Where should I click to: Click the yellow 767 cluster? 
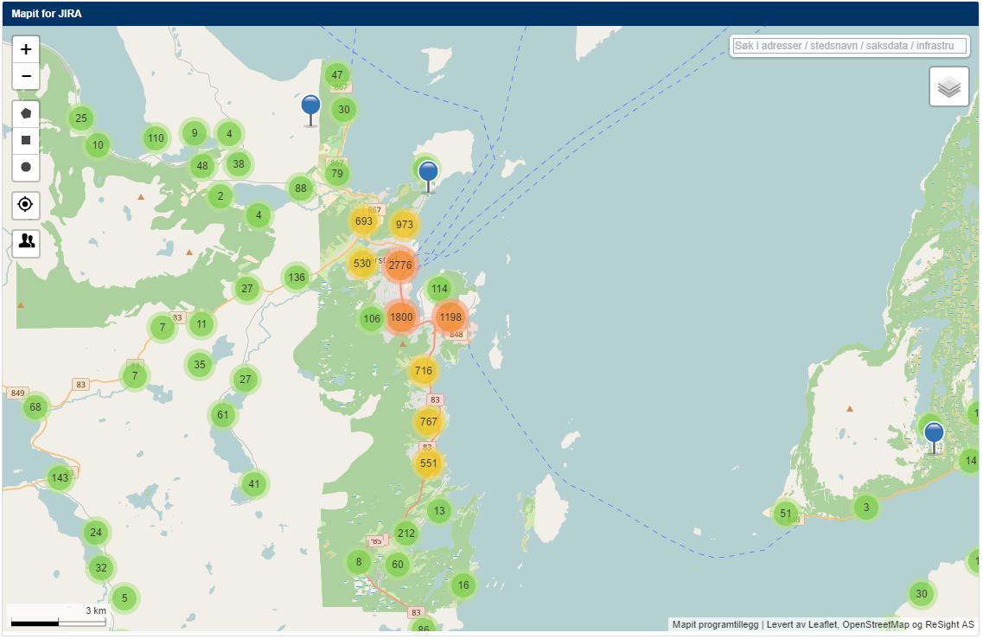click(428, 422)
